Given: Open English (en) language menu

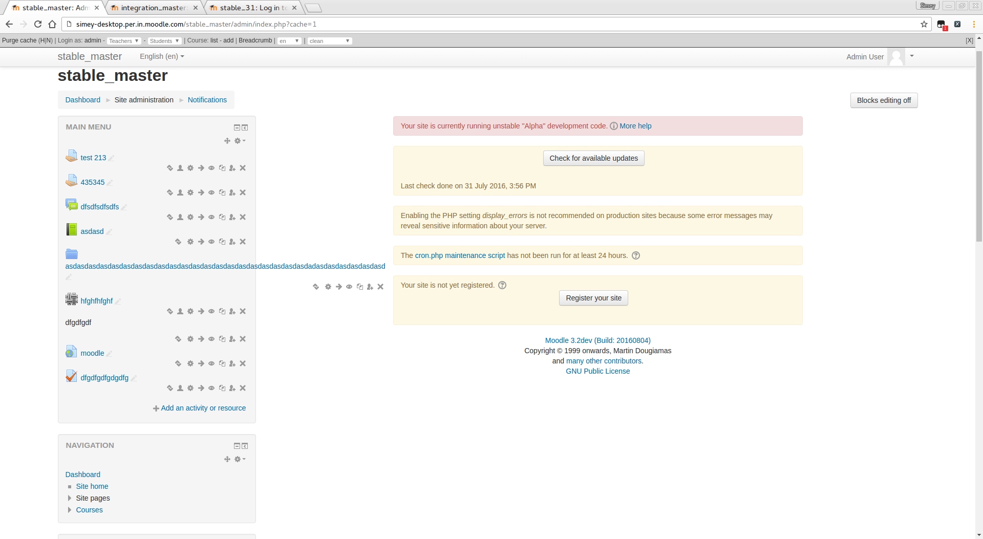Looking at the screenshot, I should coord(162,56).
